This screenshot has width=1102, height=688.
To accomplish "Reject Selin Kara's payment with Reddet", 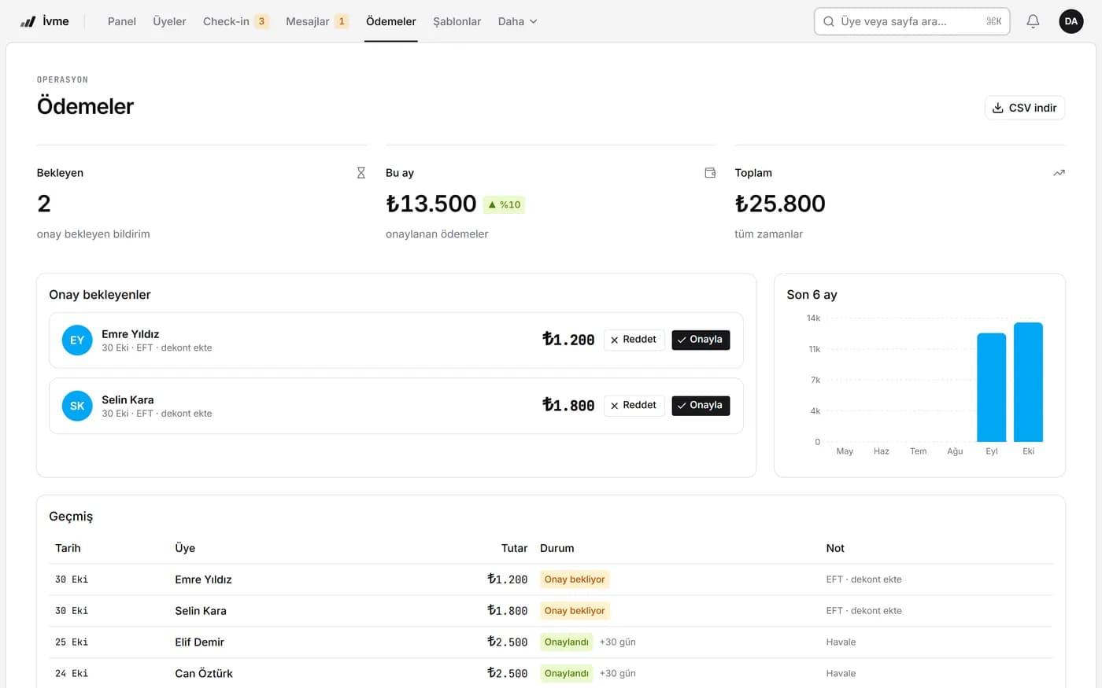I will [x=634, y=406].
